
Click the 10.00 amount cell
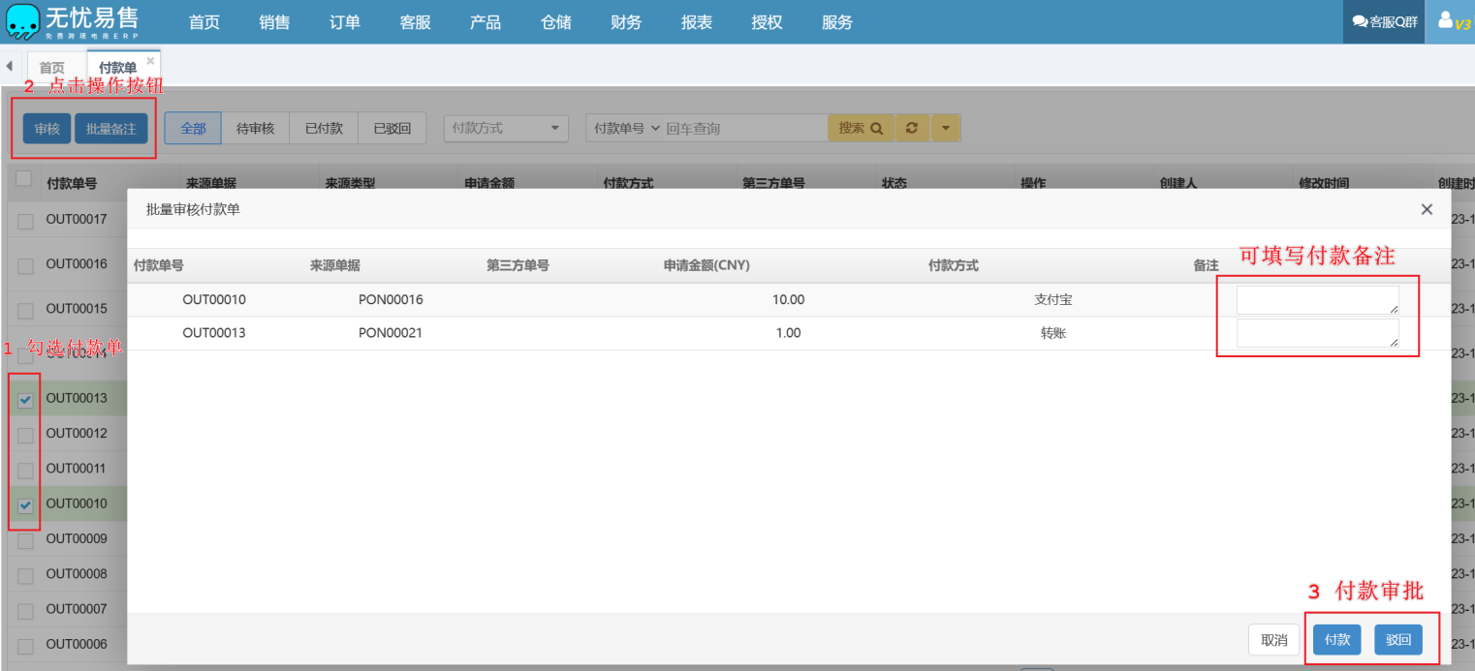point(788,300)
